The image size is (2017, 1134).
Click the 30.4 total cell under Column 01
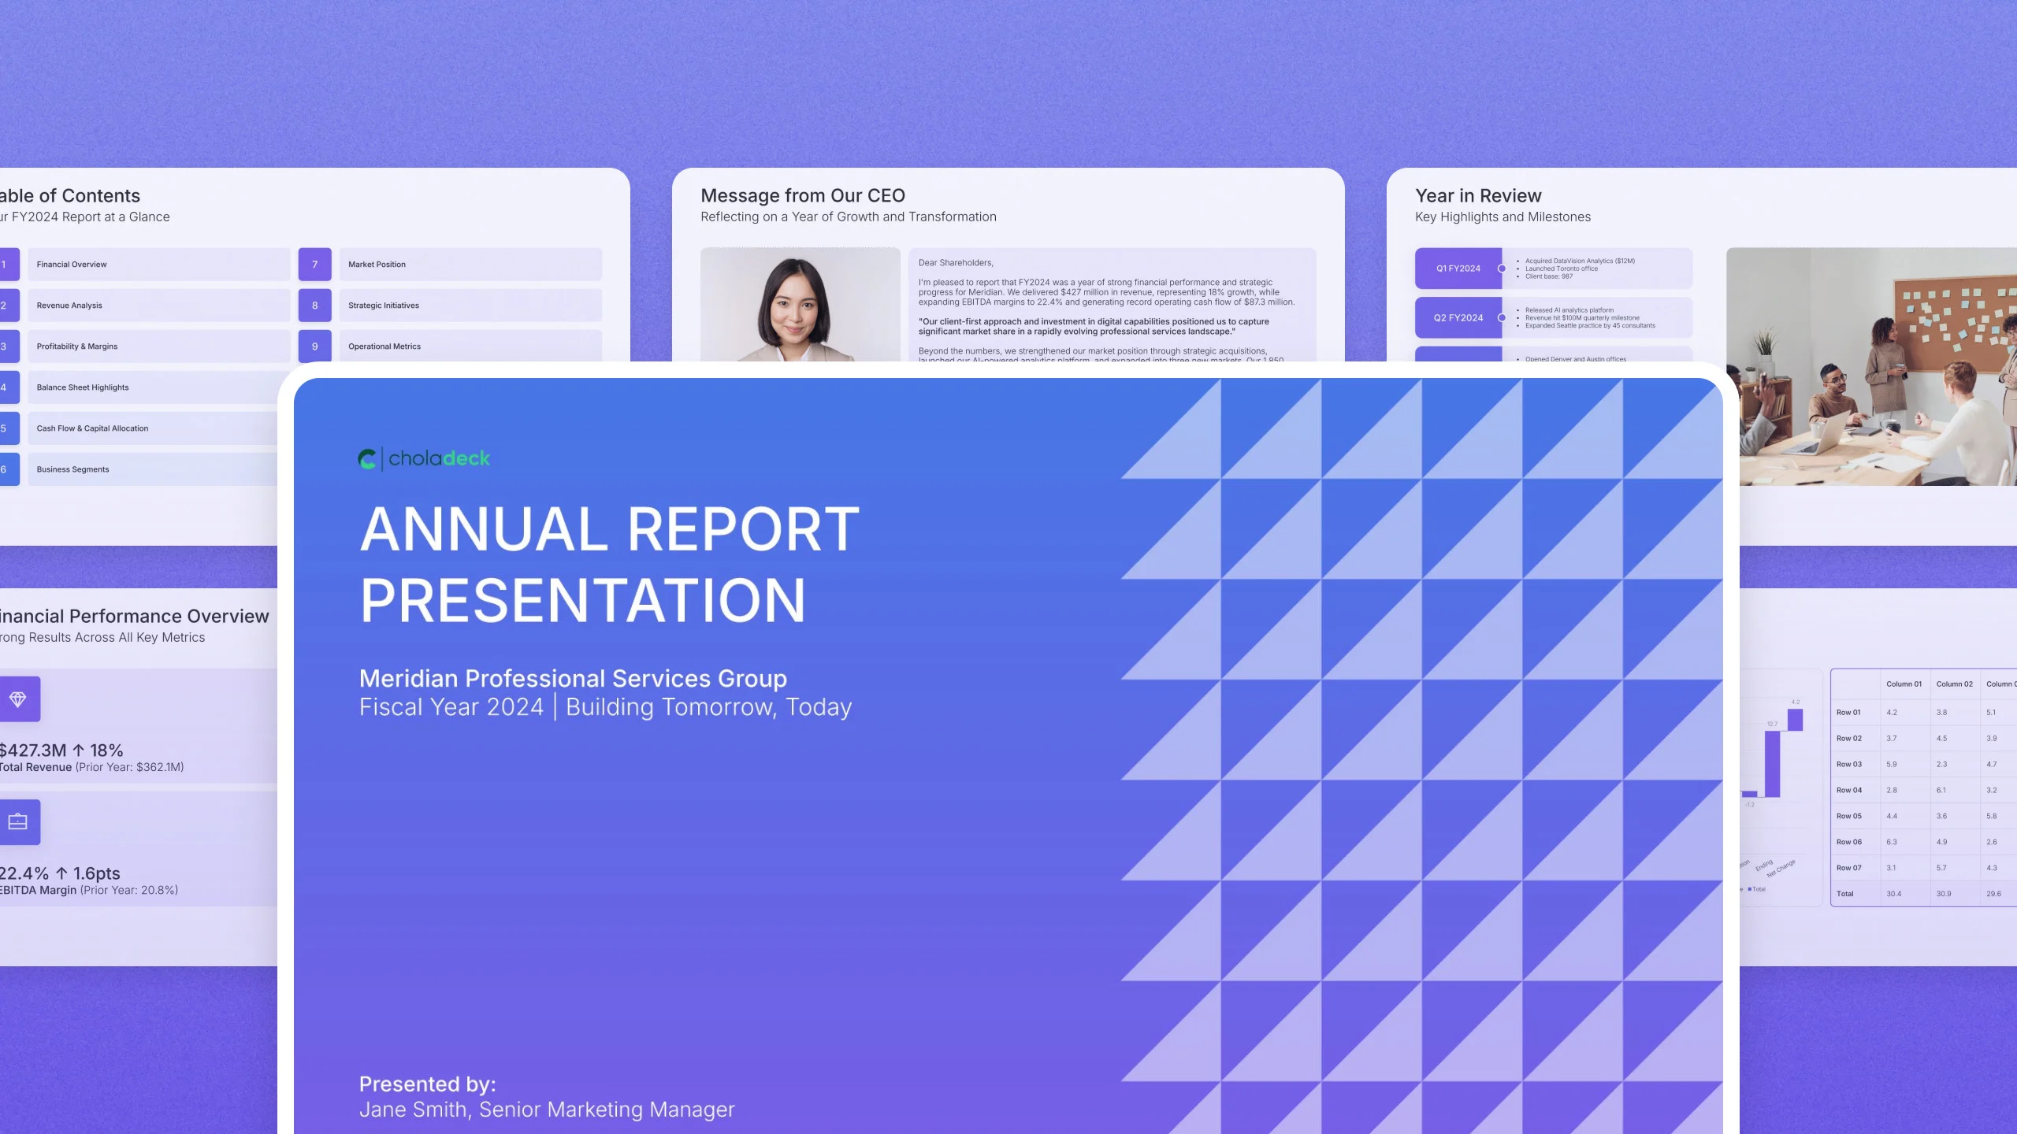[x=1893, y=894]
